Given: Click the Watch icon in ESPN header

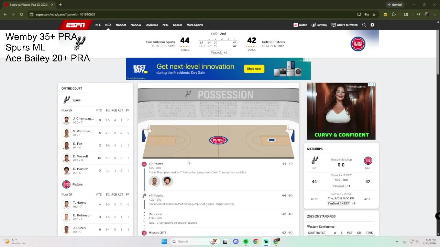Looking at the screenshot, I should point(296,25).
